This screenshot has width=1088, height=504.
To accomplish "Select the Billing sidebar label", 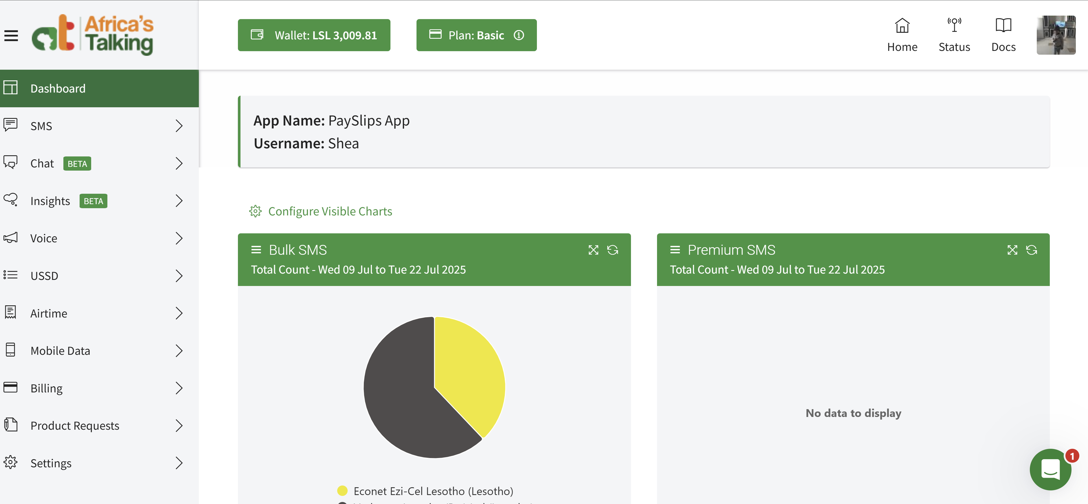I will pos(47,388).
